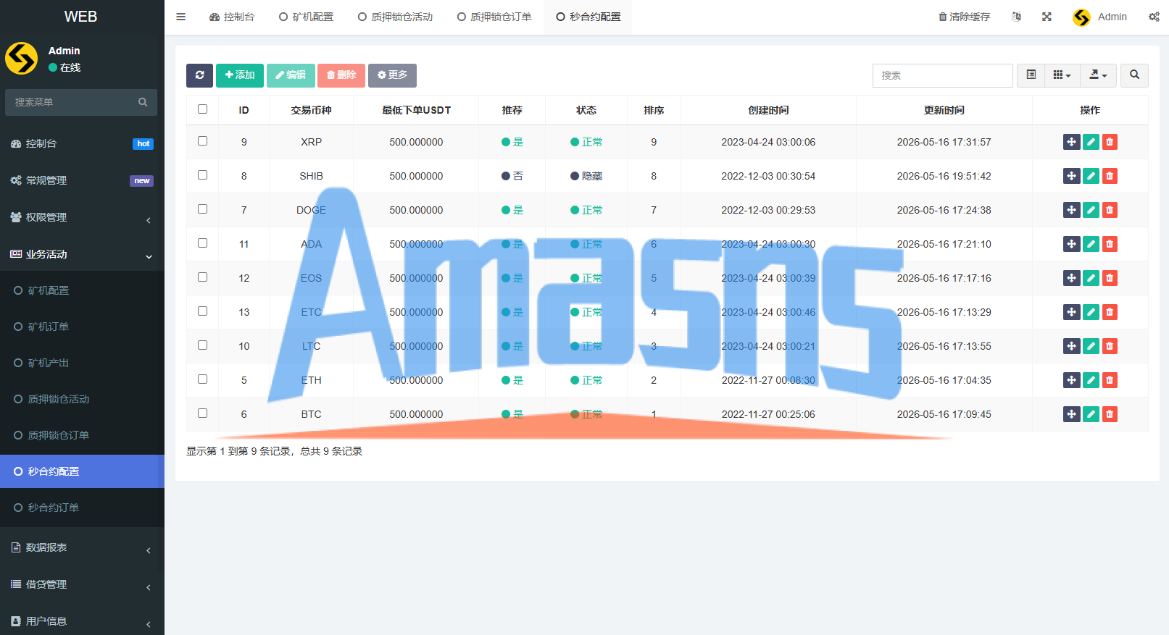Click the edit pencil icon in BTC row
The image size is (1169, 635).
tap(1091, 414)
